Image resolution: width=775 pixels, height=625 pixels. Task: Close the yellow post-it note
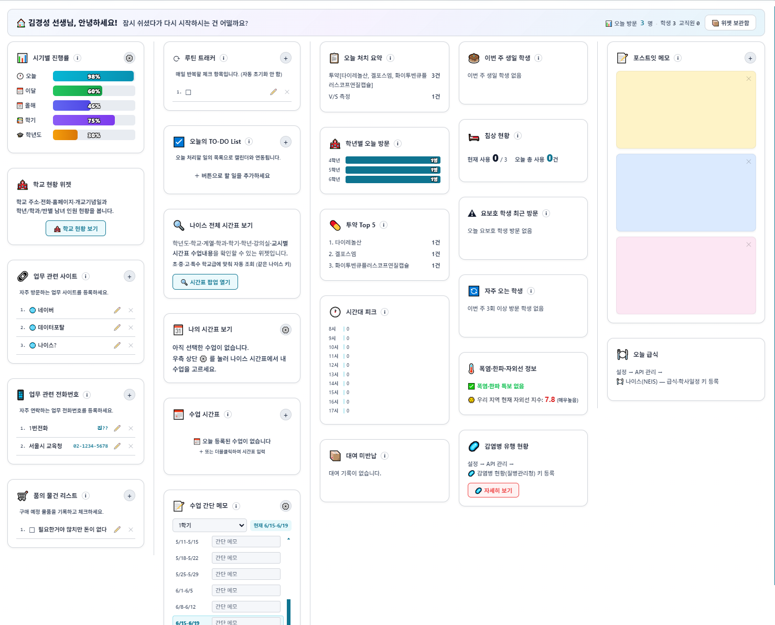(749, 79)
